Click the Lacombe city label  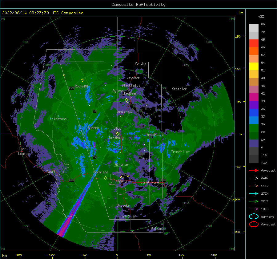point(133,77)
